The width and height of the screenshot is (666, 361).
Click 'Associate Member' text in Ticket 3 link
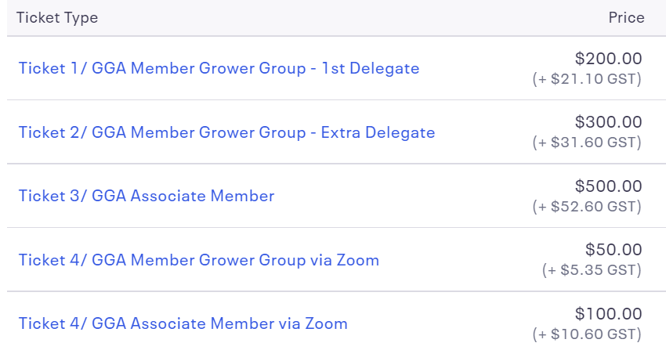coord(202,196)
